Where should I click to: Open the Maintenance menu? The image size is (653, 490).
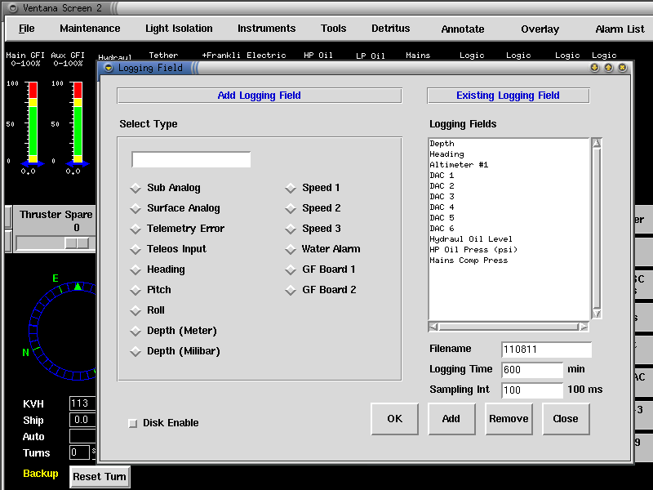point(90,29)
